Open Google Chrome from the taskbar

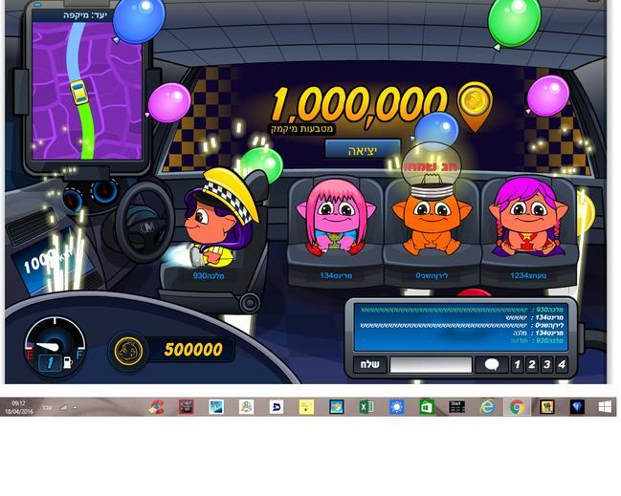(517, 407)
